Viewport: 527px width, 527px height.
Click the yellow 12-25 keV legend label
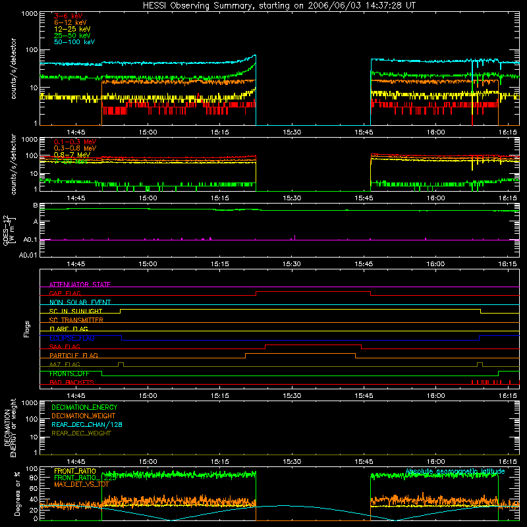(x=72, y=29)
